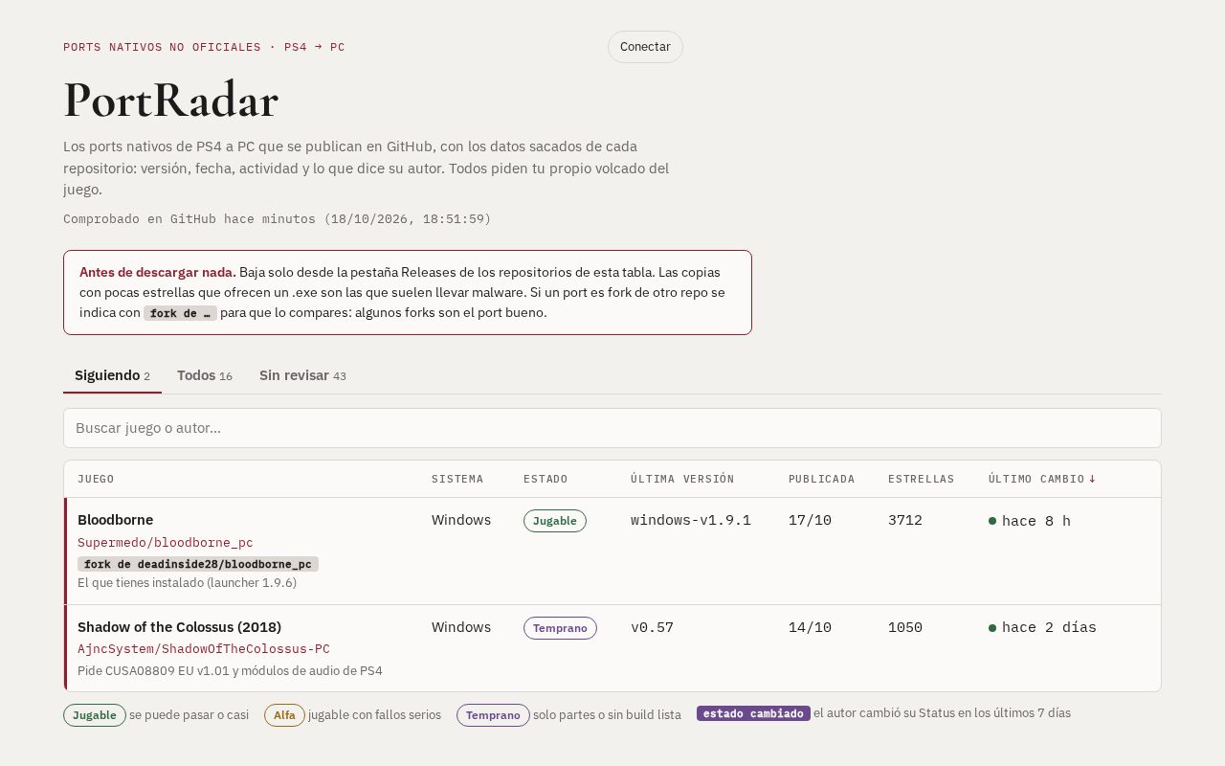Click the 14/10 published date
Viewport: 1225px width, 766px height.
click(x=810, y=628)
